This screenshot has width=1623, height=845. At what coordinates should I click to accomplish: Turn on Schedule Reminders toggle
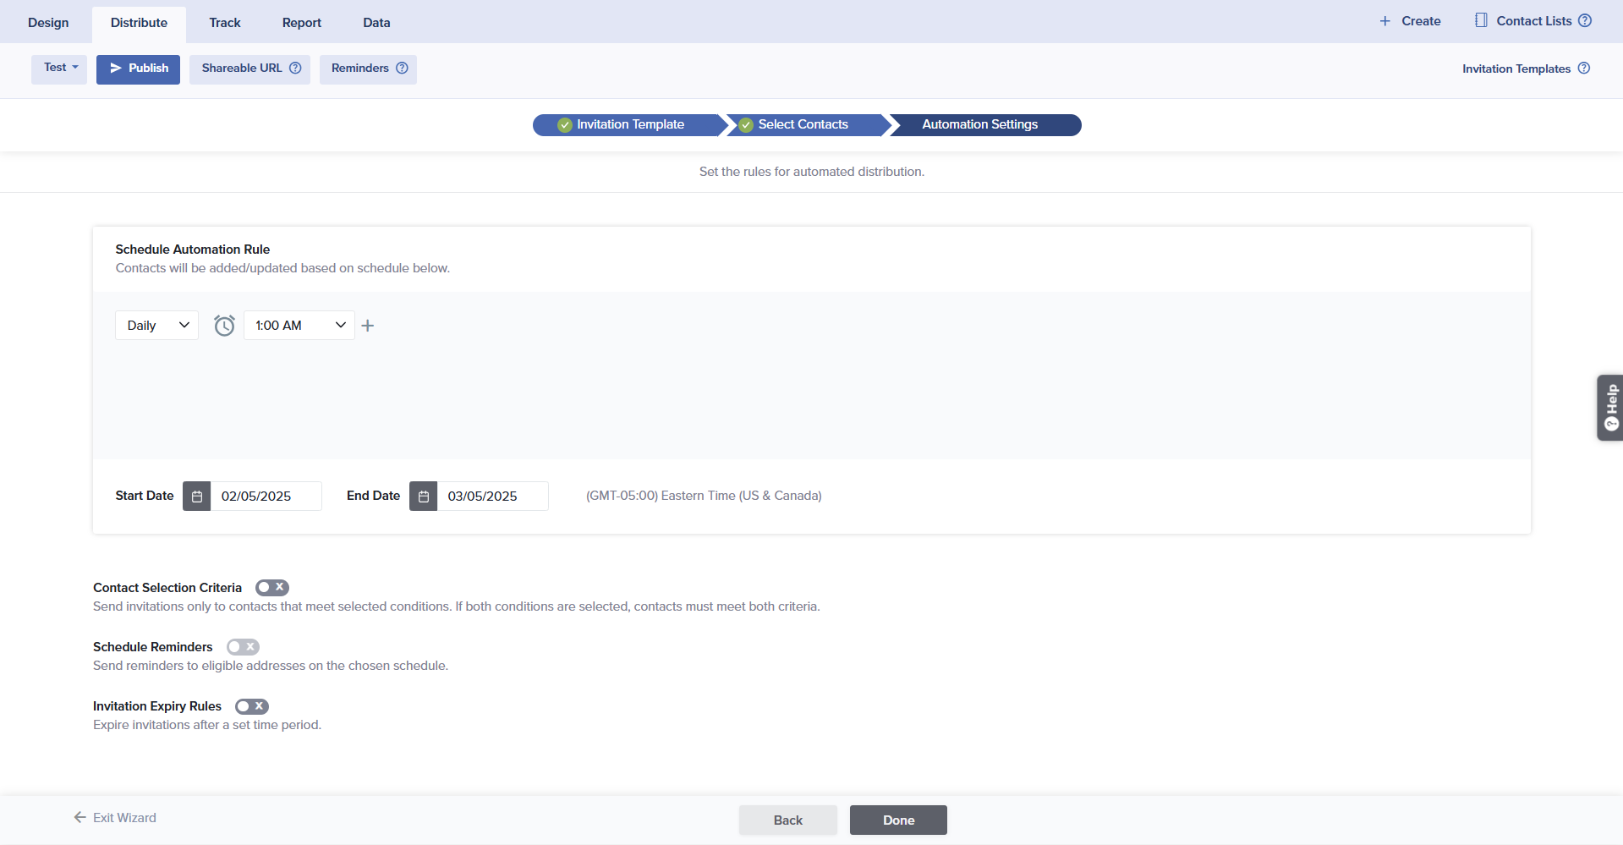click(x=243, y=647)
